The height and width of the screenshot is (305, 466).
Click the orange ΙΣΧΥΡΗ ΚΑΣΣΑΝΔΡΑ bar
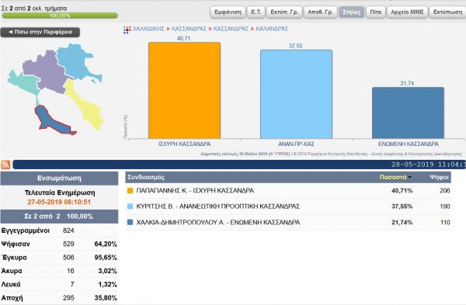pos(184,90)
